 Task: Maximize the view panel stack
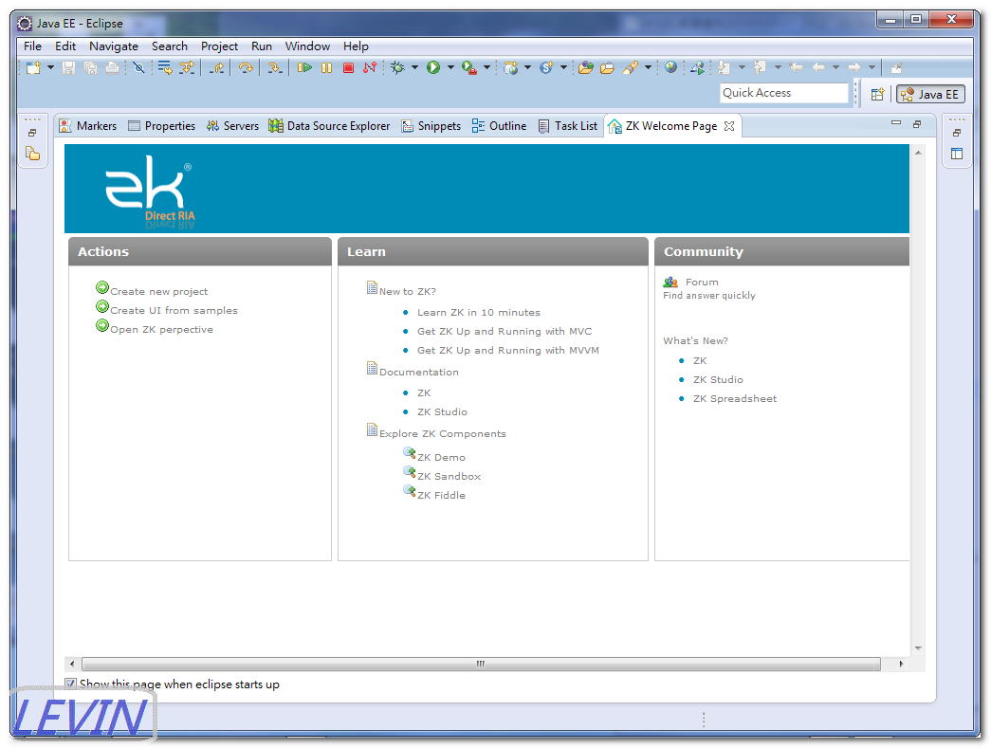click(916, 124)
